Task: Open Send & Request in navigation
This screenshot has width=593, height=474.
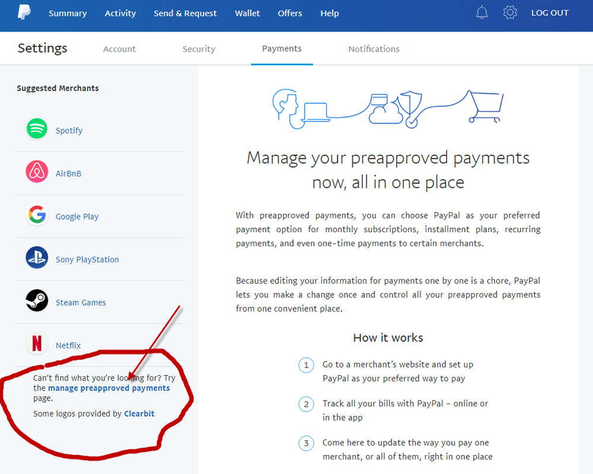Action: click(x=185, y=13)
